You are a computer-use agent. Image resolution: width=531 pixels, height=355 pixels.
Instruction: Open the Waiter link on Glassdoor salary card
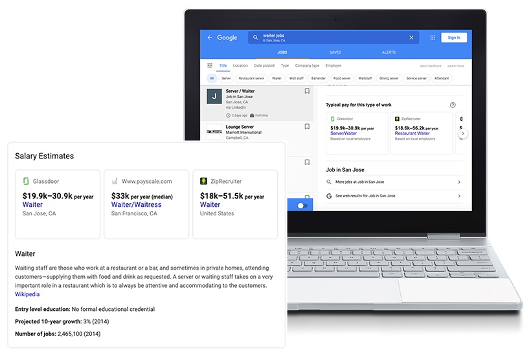pos(32,204)
